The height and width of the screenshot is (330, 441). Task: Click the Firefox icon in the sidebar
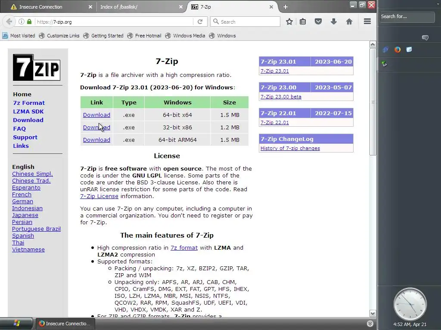pos(397,50)
